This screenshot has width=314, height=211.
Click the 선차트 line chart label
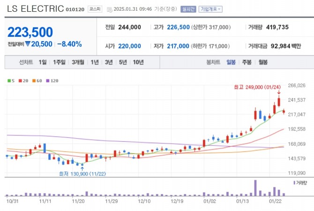(x=26, y=62)
